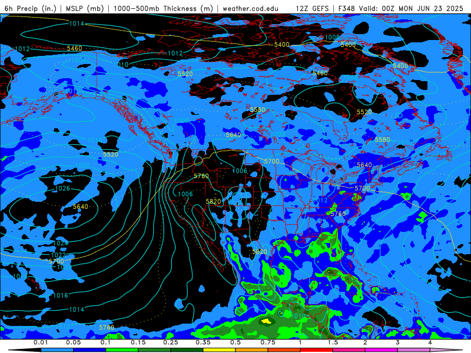Click the '0.5' legend value
471x353 pixels.
(235, 342)
